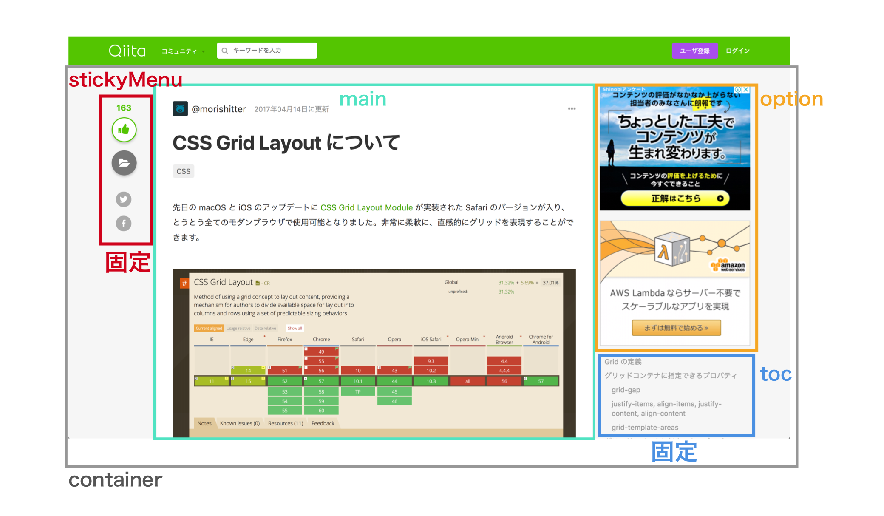Jump to justify-items, align-items toc entry
The width and height of the screenshot is (884, 516).
tap(666, 408)
